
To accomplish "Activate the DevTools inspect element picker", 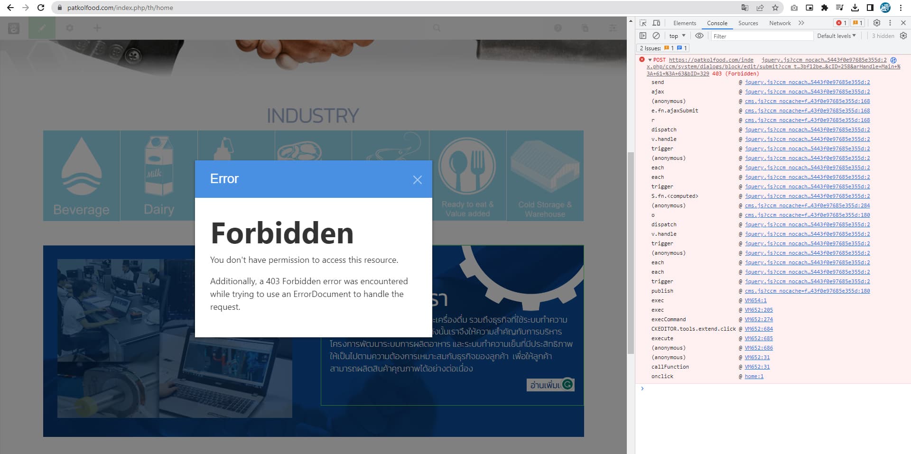I will [x=643, y=23].
